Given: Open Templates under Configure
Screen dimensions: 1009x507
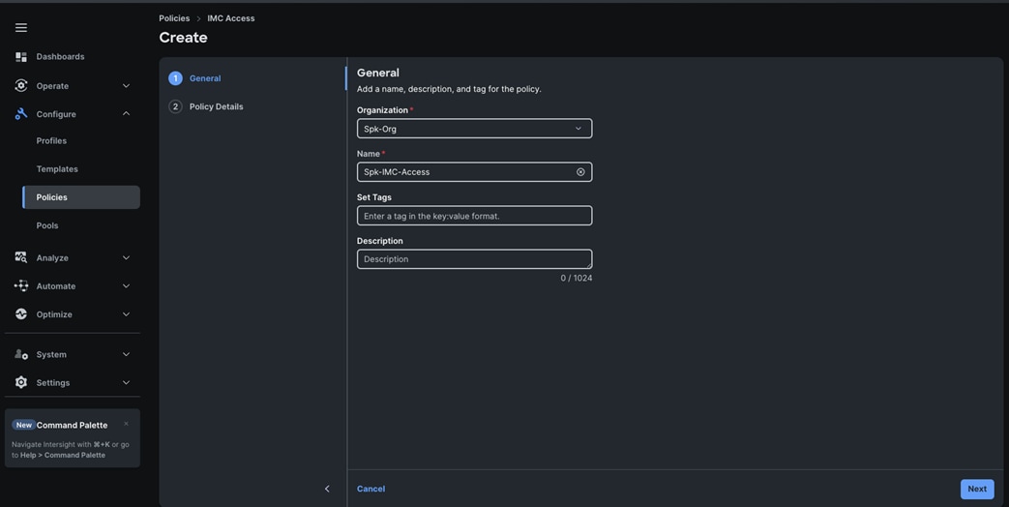Looking at the screenshot, I should point(57,169).
